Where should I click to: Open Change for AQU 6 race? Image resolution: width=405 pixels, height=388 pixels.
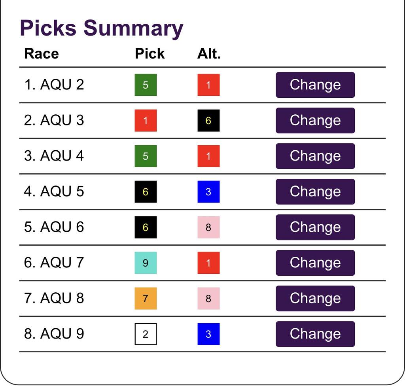pos(315,227)
